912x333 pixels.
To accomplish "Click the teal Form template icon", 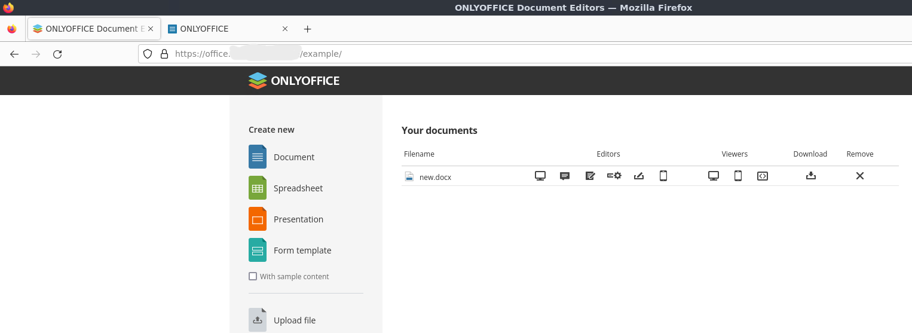I will [258, 250].
